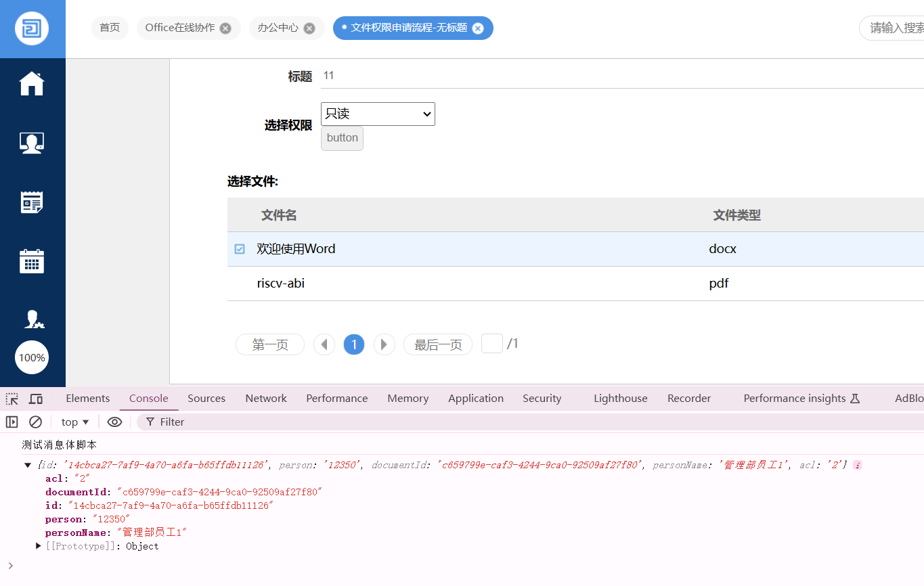Screen dimensions: 924x586
Task: Open the Application tab in DevTools
Action: click(x=476, y=399)
